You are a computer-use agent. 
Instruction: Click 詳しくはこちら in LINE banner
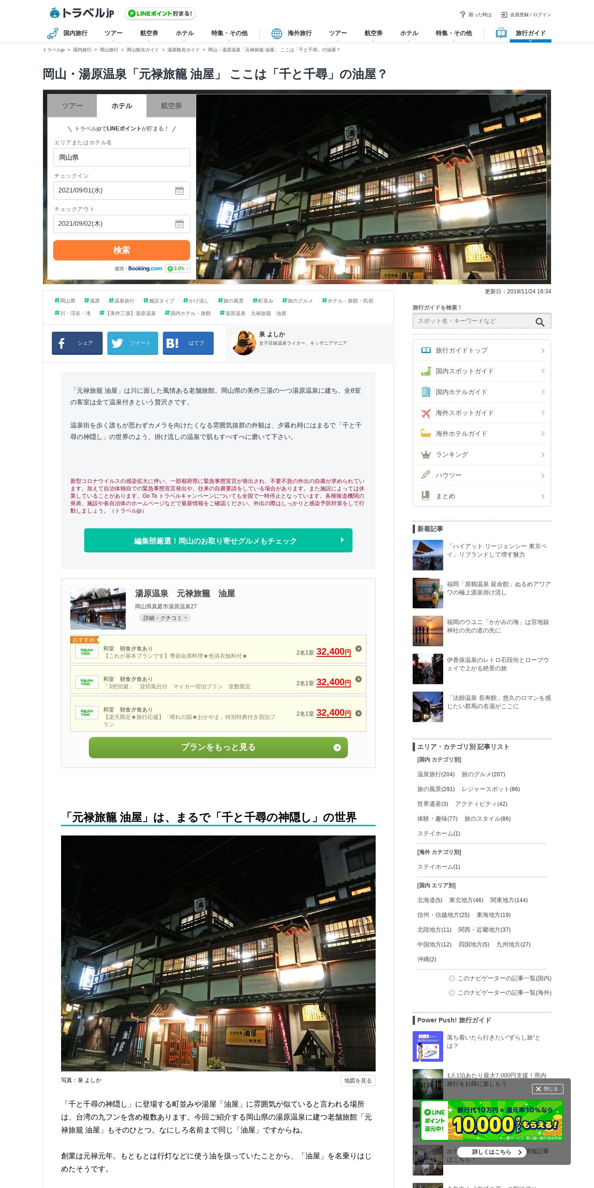(x=491, y=1152)
